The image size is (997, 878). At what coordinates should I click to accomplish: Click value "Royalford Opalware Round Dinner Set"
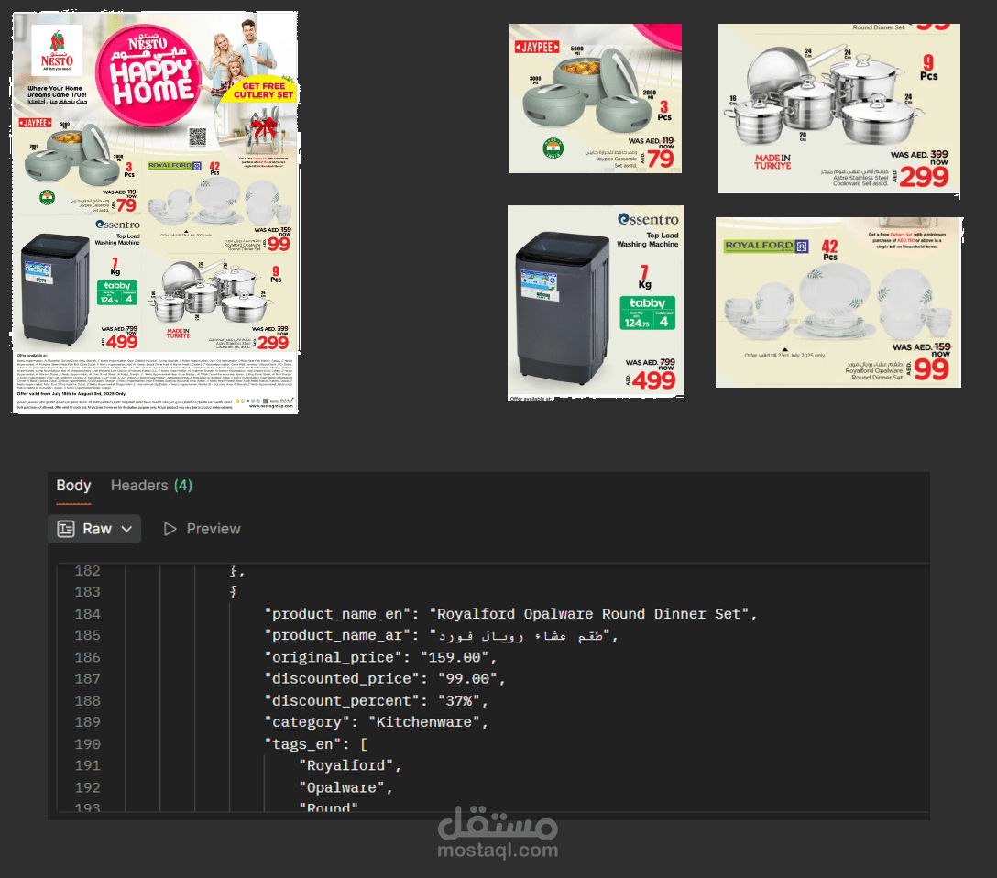point(589,614)
